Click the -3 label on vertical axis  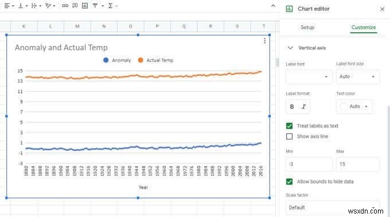click(x=21, y=164)
